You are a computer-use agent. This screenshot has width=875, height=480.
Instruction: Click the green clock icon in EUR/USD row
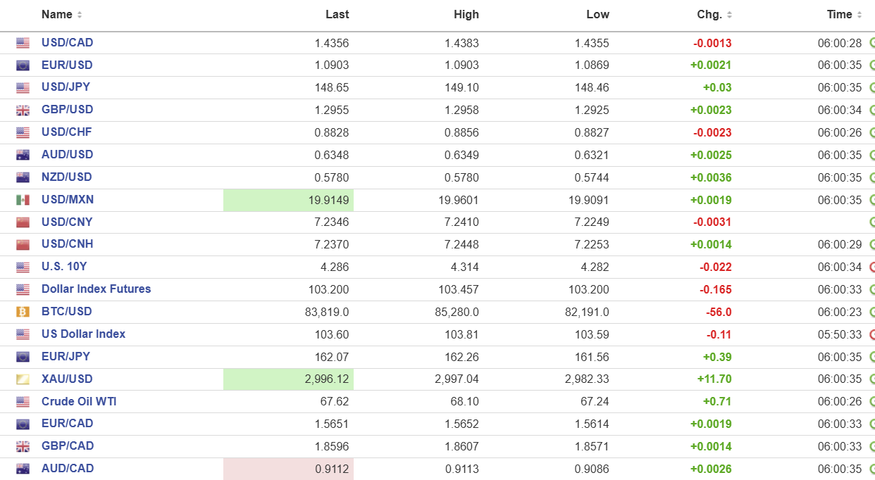[871, 65]
